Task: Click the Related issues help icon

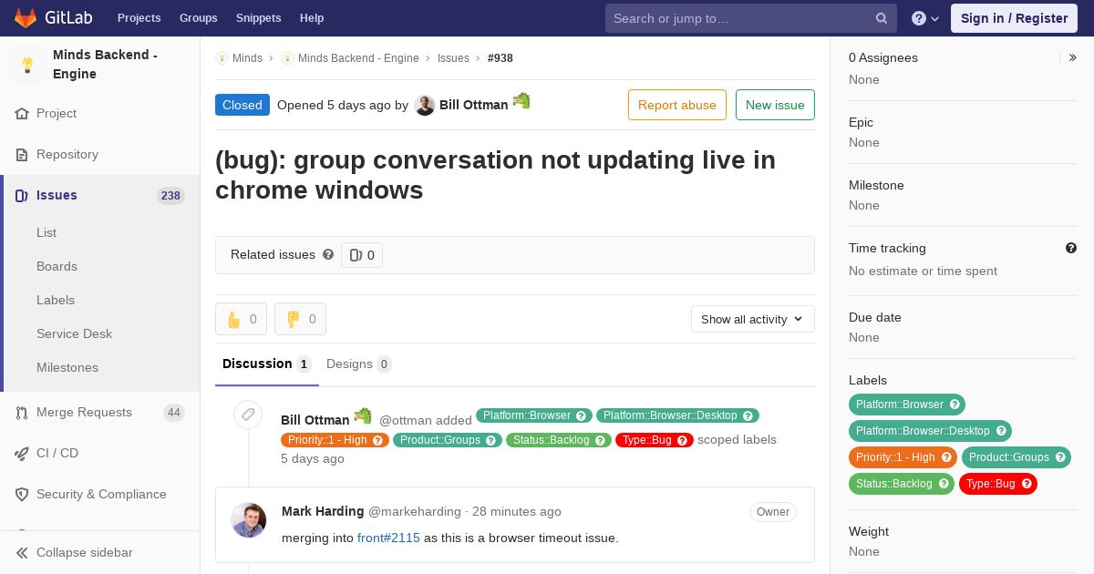Action: [328, 255]
